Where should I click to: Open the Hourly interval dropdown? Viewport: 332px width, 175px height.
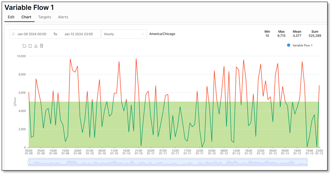click(124, 34)
